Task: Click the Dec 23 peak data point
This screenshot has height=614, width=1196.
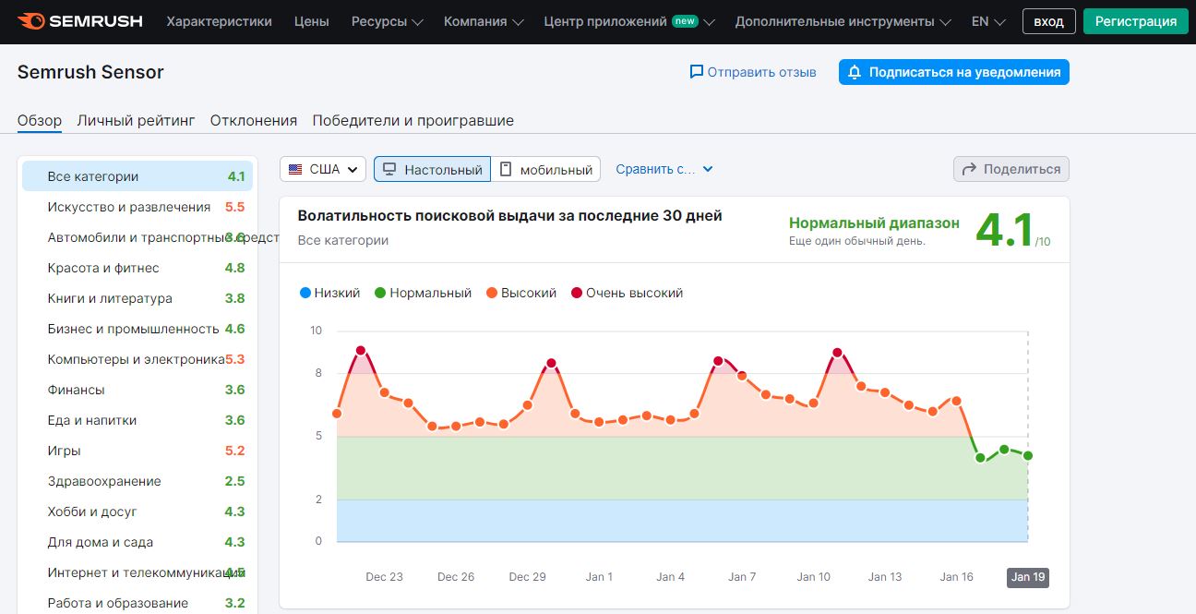Action: coord(360,351)
